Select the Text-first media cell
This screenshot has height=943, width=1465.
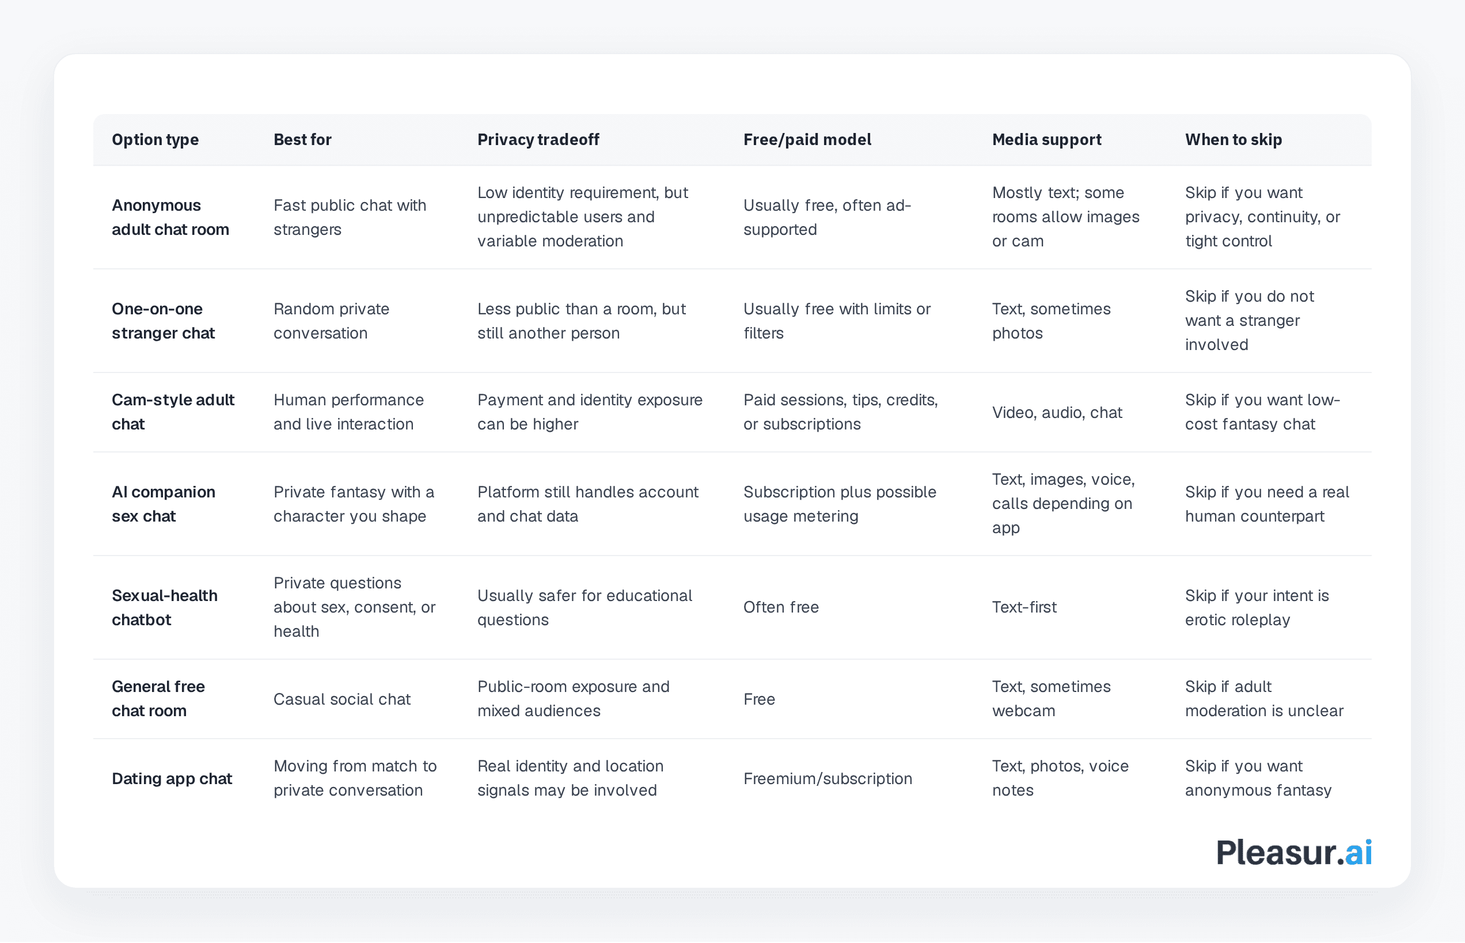1024,607
